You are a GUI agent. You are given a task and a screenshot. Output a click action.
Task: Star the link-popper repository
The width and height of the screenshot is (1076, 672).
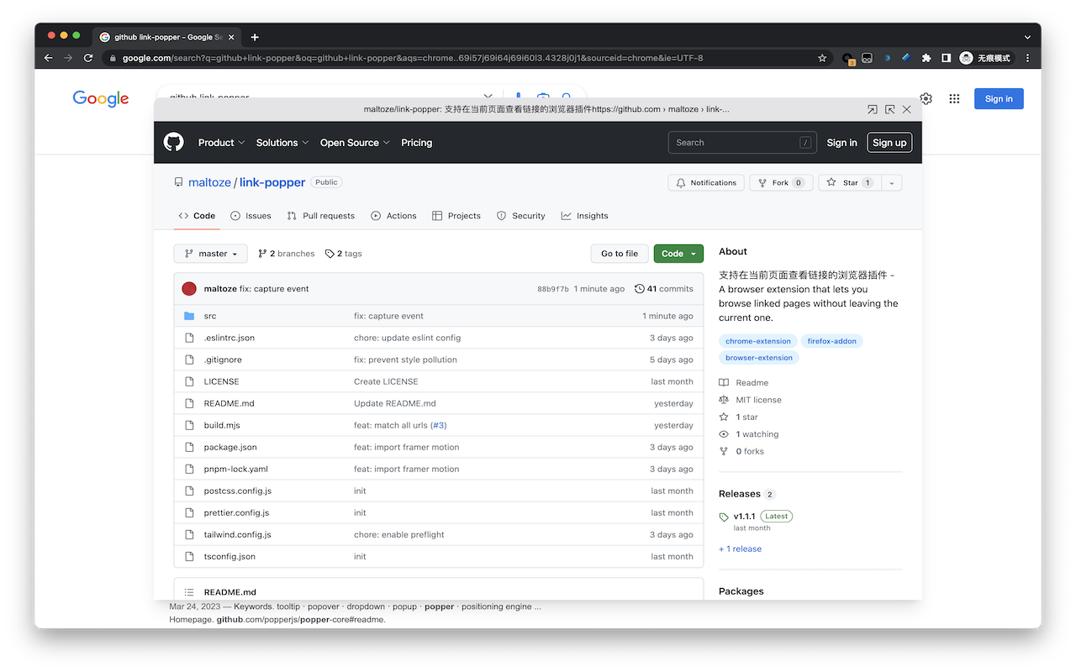coord(850,182)
